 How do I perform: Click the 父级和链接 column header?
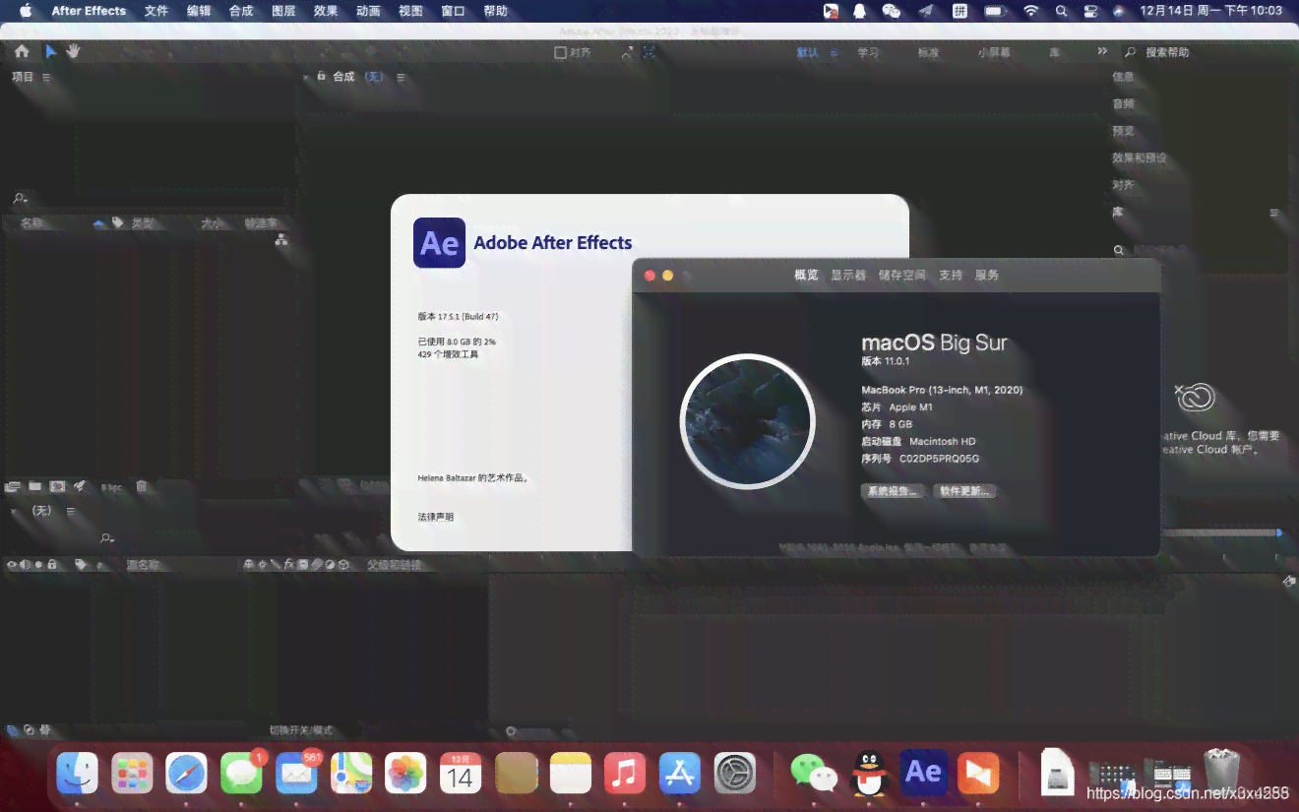(x=394, y=565)
